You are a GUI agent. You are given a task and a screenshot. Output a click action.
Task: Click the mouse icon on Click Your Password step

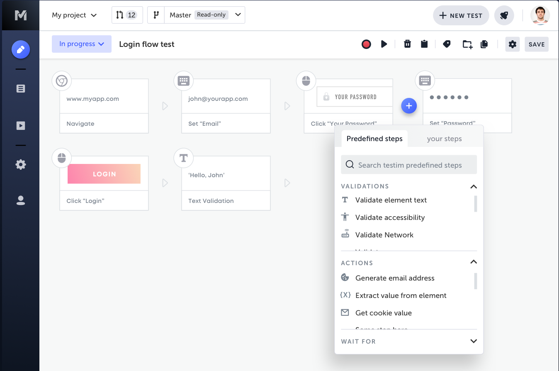click(306, 81)
